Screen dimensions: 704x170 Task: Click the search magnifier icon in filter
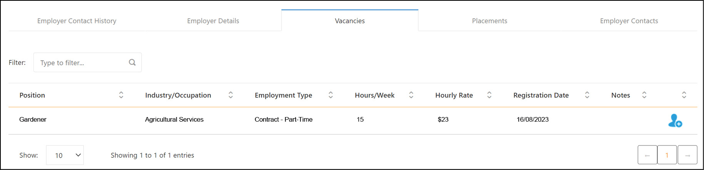132,63
